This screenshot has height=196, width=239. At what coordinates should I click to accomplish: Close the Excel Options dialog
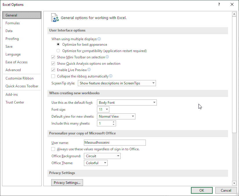232,4
